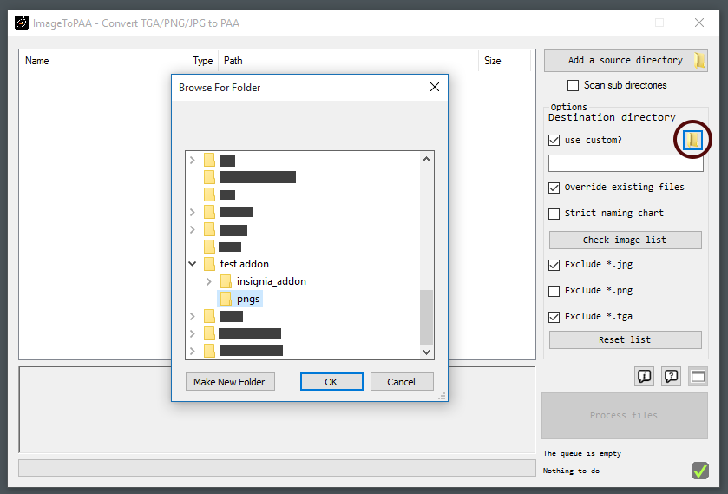Select the pngs folder icon
Viewport: 728px width, 494px height.
226,299
